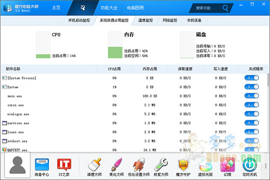The image size is (270, 180).
Task: Select the winlogon.exe process name
Action: tap(18, 114)
